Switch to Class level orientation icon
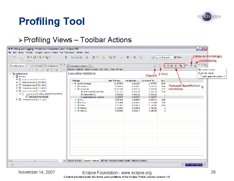Viewport: 234px width, 181px height. click(172, 66)
